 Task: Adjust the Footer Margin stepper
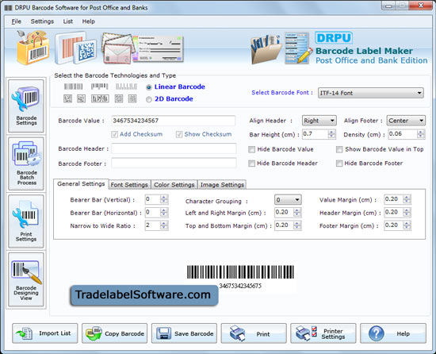coord(407,225)
